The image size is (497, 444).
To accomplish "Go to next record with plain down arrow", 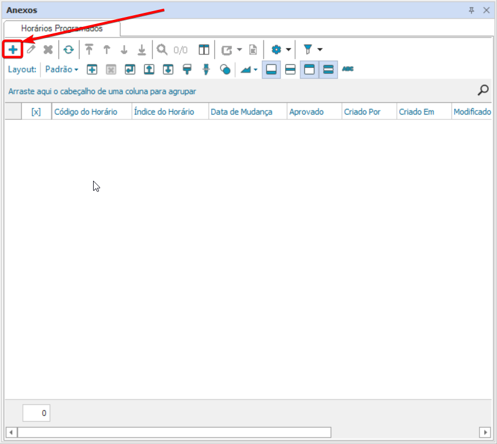I will coord(124,50).
